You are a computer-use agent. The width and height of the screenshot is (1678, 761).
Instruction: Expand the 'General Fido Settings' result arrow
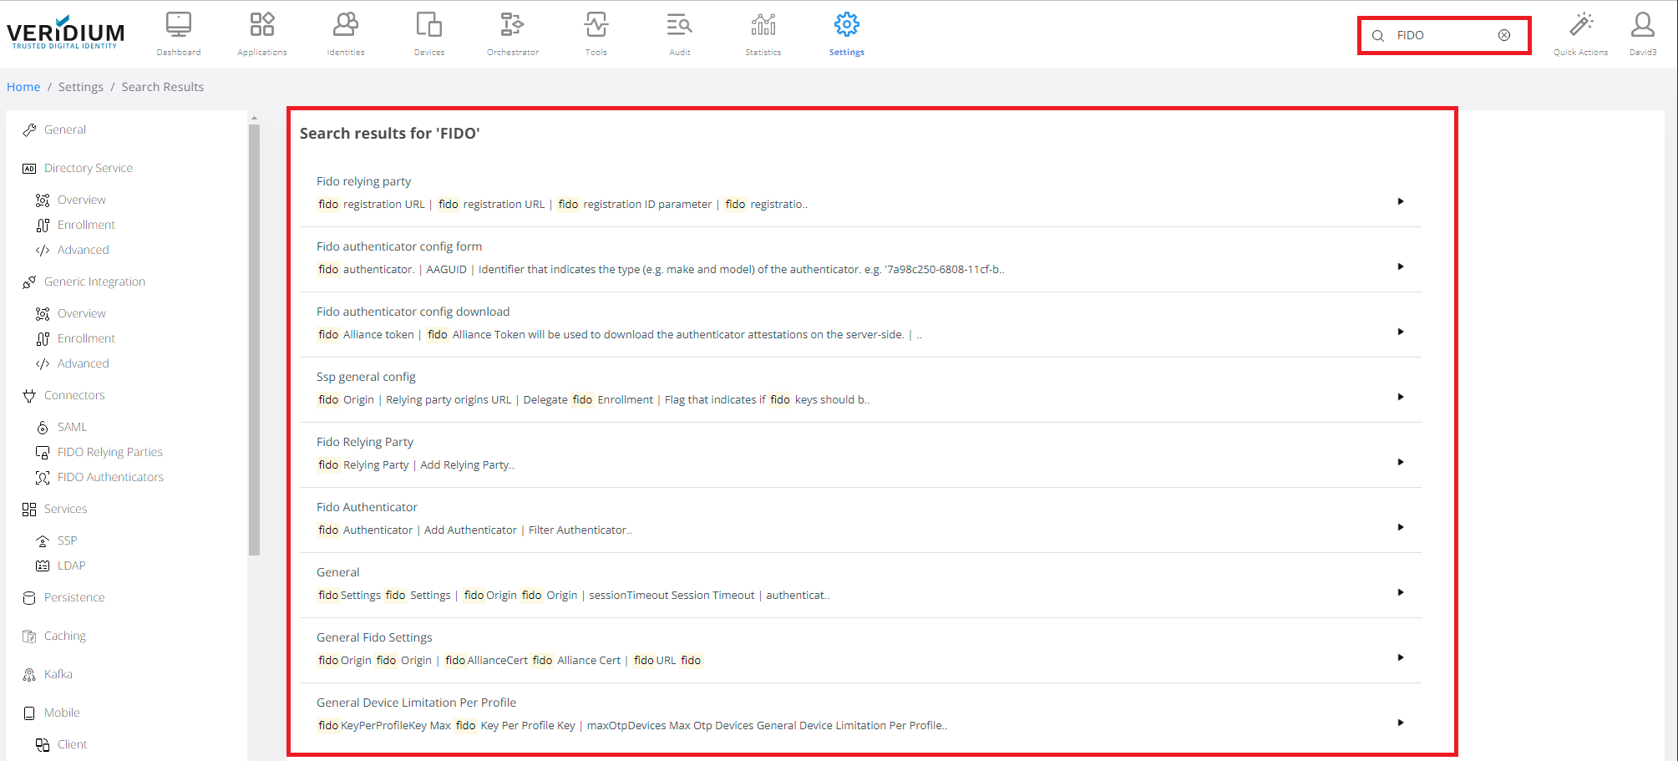click(x=1401, y=657)
